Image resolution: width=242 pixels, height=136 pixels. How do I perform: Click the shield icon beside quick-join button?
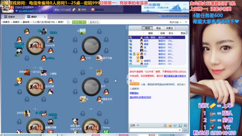(x=68, y=22)
